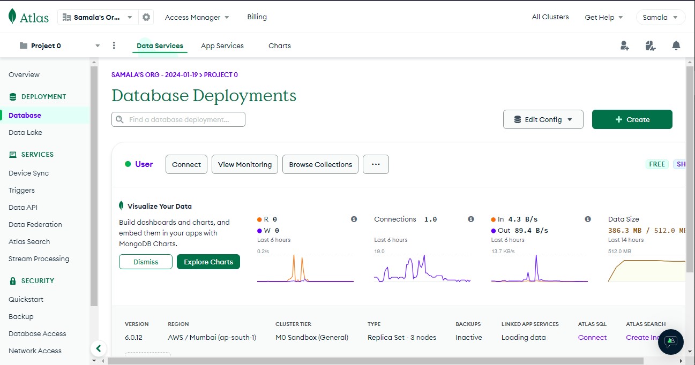This screenshot has width=695, height=365.
Task: Click PROJECT 0 breadcrumb link
Action: point(221,75)
